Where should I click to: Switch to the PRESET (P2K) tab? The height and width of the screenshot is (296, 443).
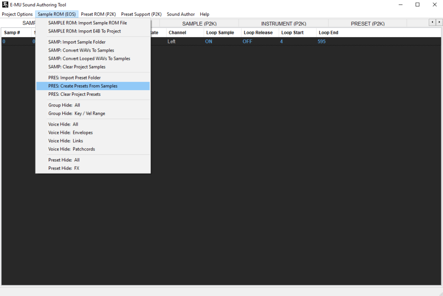pos(368,23)
